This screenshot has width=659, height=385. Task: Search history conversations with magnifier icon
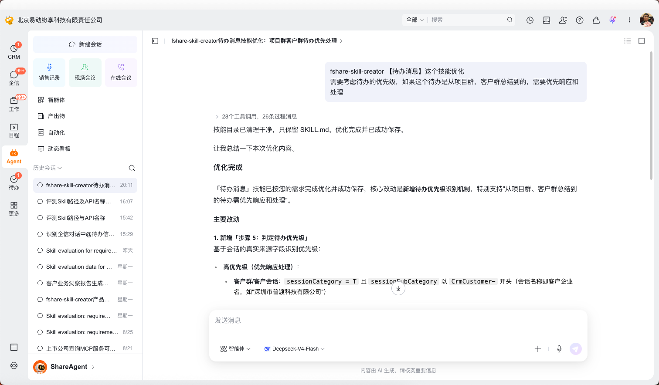(132, 168)
